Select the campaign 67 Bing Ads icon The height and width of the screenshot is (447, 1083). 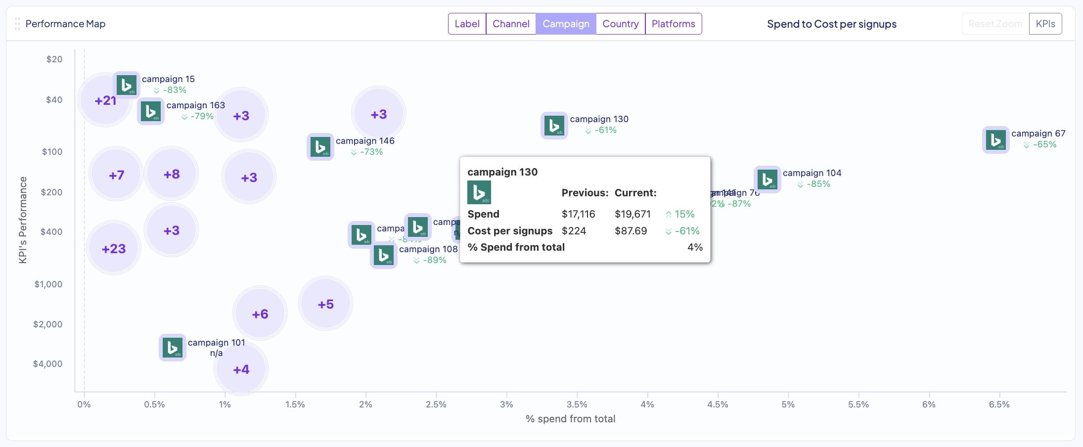click(x=996, y=140)
